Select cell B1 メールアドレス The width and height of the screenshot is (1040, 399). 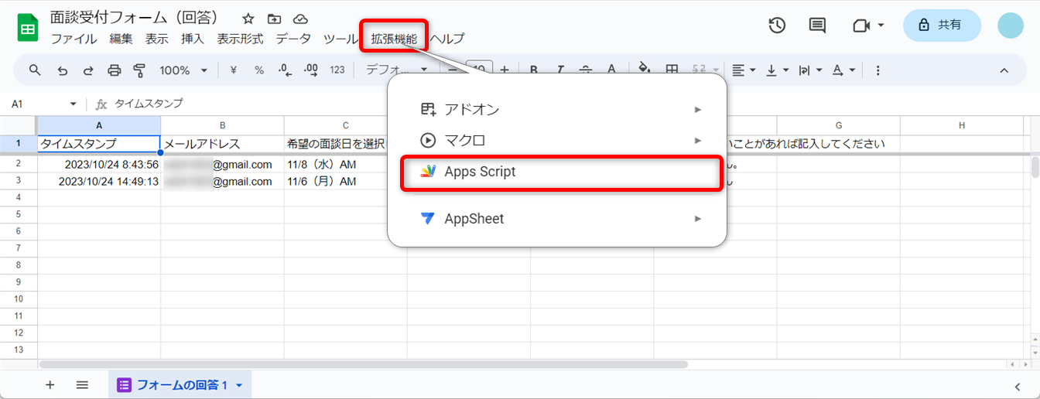[222, 144]
